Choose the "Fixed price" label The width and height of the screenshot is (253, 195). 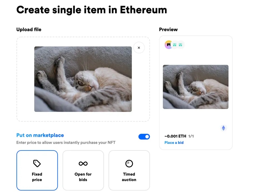[x=37, y=177]
